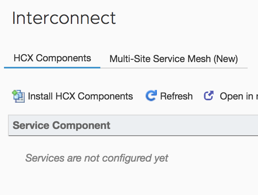
Task: Select the word 'Components' in first tab
Action: pyautogui.click(x=66, y=58)
